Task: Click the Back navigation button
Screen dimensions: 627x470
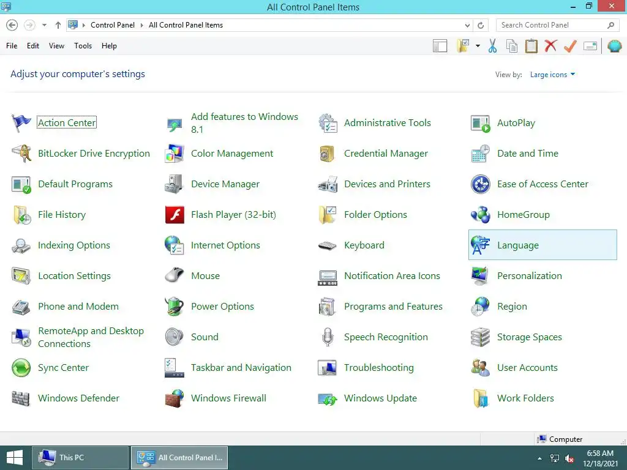Action: tap(12, 25)
